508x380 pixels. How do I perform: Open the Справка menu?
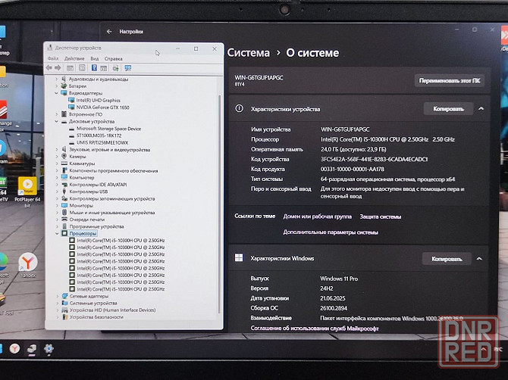pyautogui.click(x=114, y=58)
